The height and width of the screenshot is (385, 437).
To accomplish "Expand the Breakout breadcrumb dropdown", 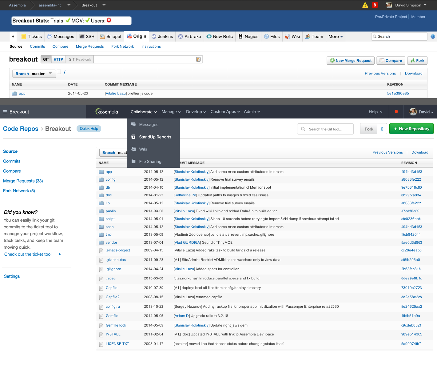I will (104, 5).
